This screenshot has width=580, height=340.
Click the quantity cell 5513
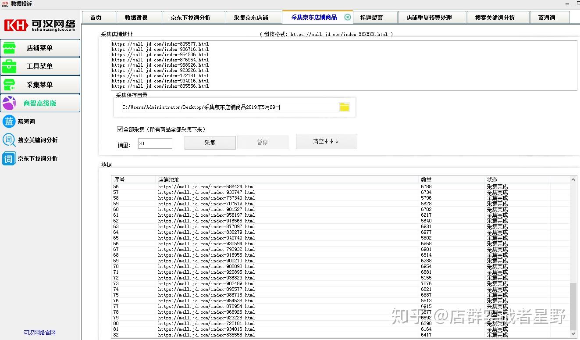(426, 301)
